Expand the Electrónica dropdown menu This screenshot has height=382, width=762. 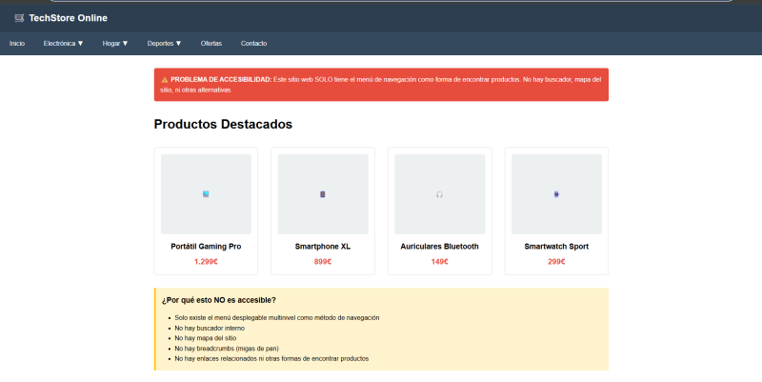click(63, 43)
